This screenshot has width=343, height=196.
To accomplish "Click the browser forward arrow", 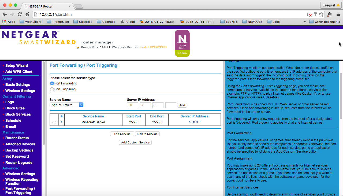I will coord(12,14).
